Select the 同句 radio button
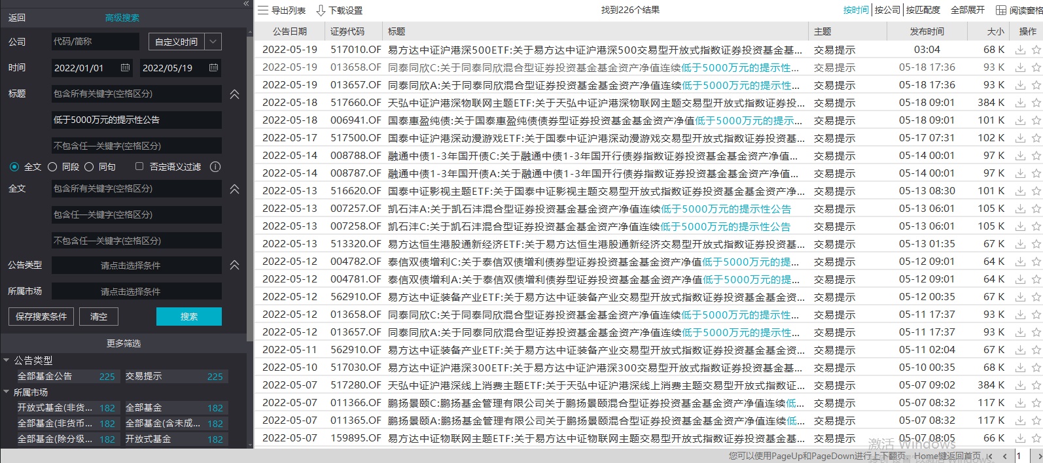Image resolution: width=1043 pixels, height=463 pixels. 90,167
